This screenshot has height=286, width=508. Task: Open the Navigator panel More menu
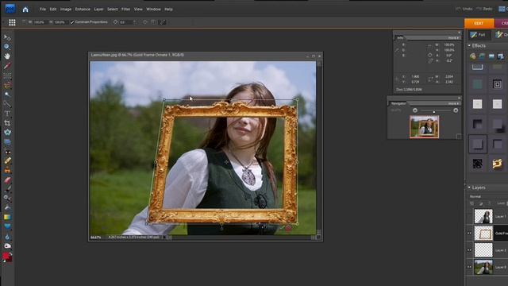(453, 103)
